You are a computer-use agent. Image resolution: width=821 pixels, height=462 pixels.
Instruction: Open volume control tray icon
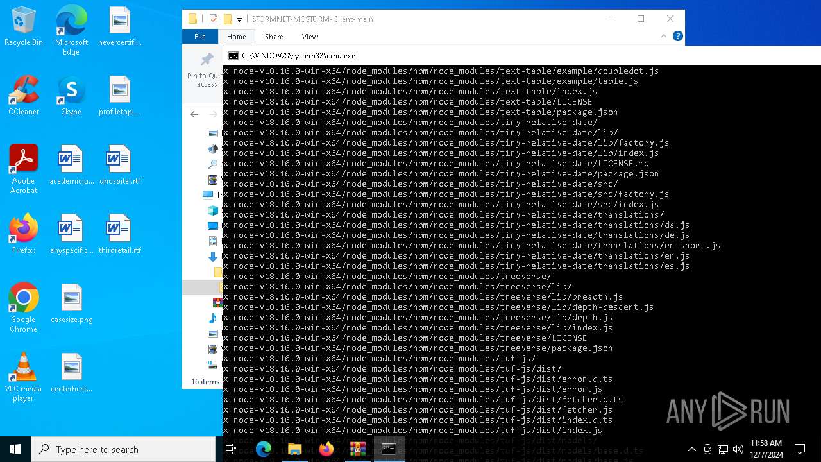coord(738,449)
